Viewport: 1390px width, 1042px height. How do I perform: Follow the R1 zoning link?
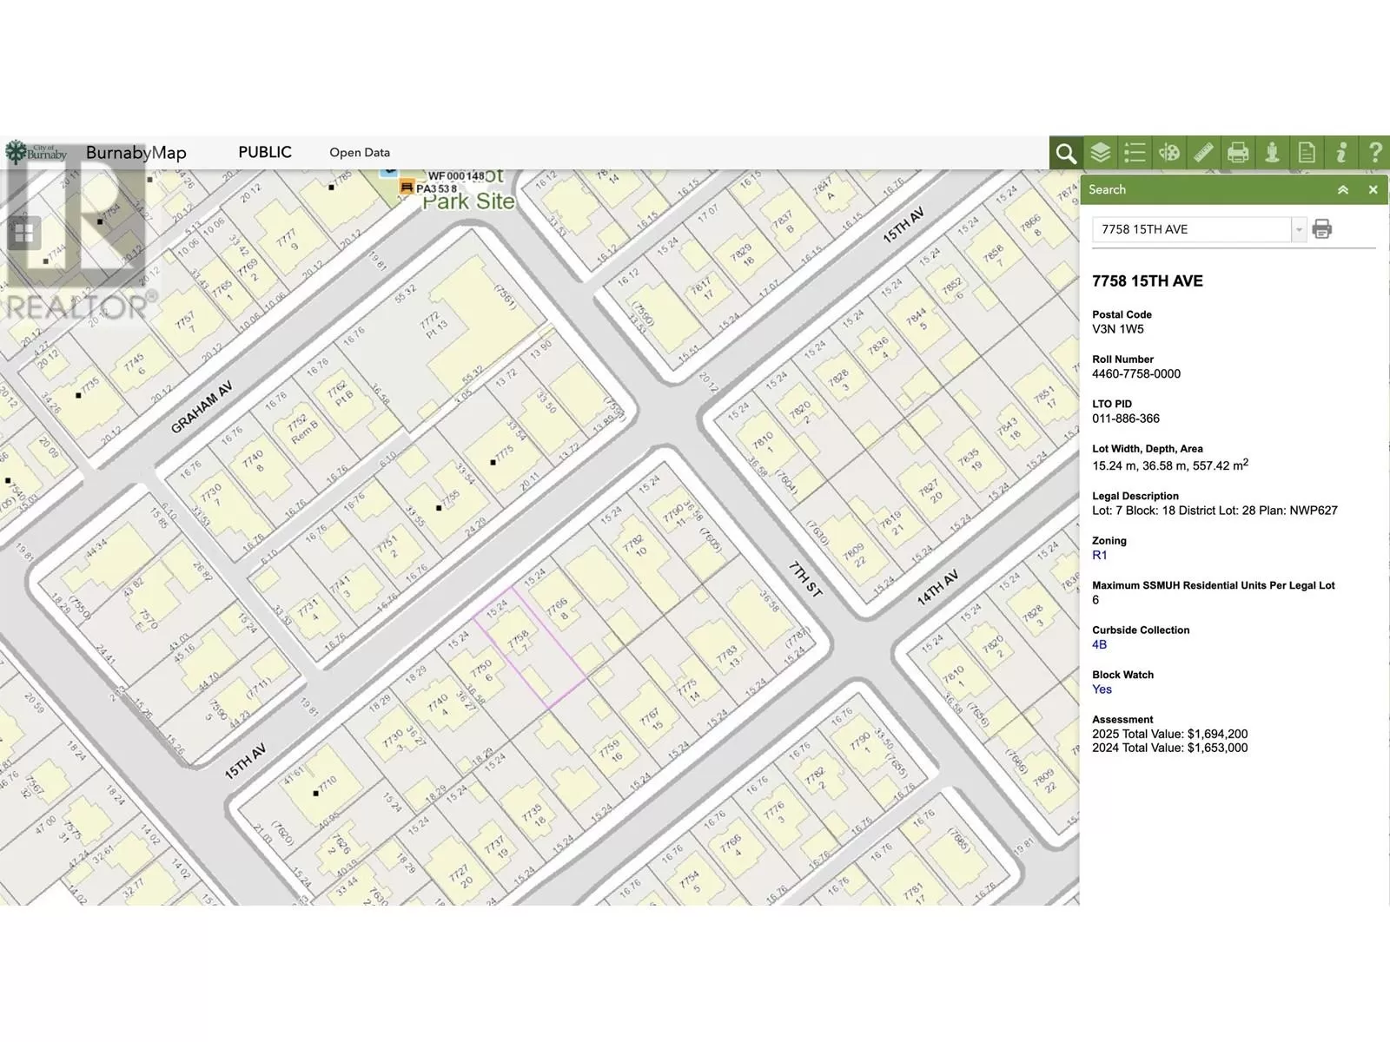pos(1100,556)
